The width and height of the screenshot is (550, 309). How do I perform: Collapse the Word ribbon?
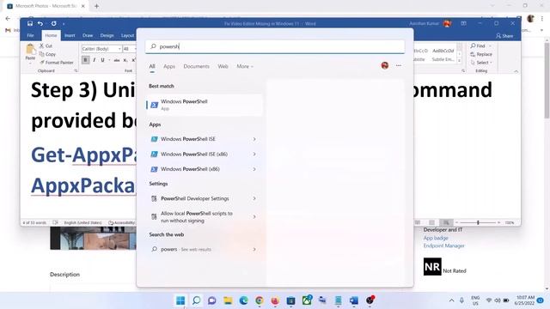click(516, 71)
